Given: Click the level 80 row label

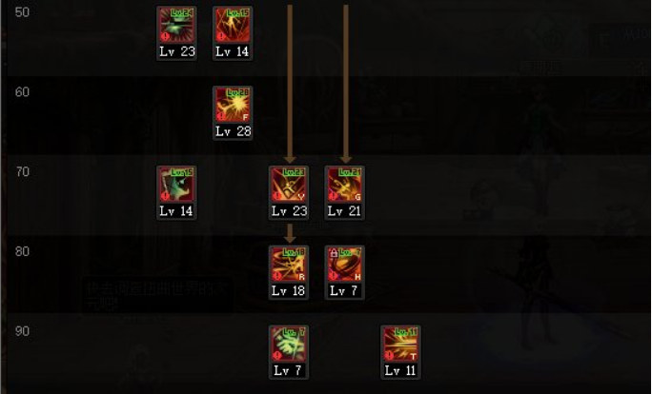Looking at the screenshot, I should point(22,251).
